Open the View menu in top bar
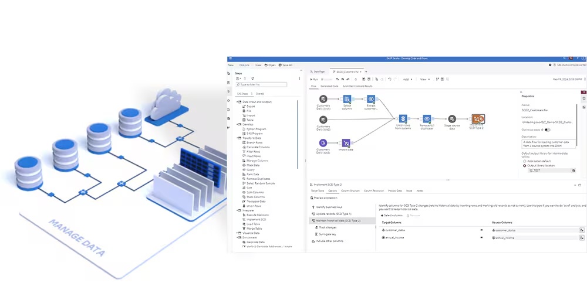587x283 pixels. (258, 65)
